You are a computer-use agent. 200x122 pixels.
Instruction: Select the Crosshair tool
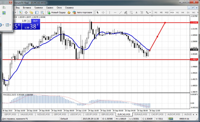103,12
